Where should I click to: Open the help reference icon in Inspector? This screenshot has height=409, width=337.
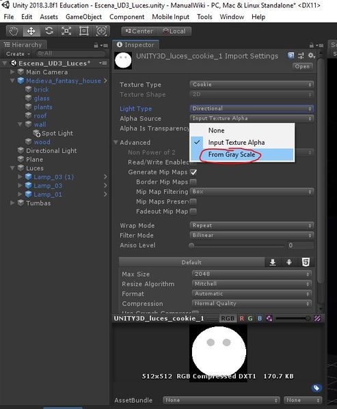pyautogui.click(x=291, y=55)
